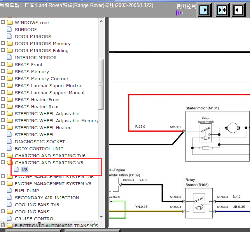Expand STEERING WHEEL Adjustable folder
This screenshot has width=250, height=232.
[x=3, y=113]
